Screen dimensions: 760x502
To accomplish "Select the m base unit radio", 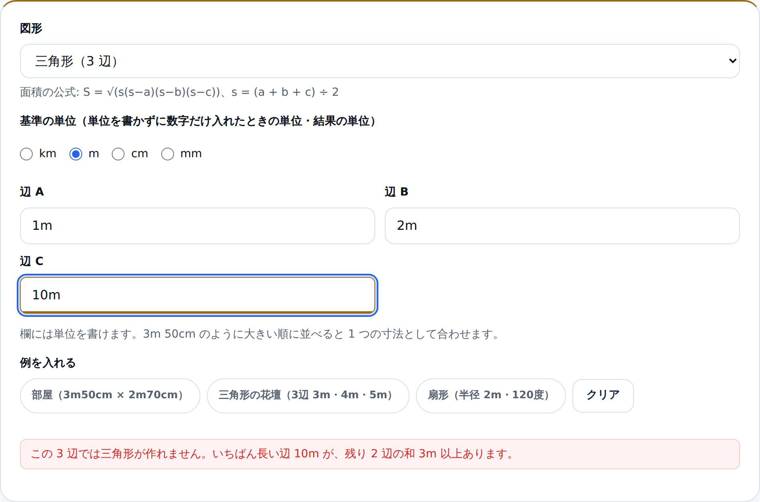I will [76, 154].
